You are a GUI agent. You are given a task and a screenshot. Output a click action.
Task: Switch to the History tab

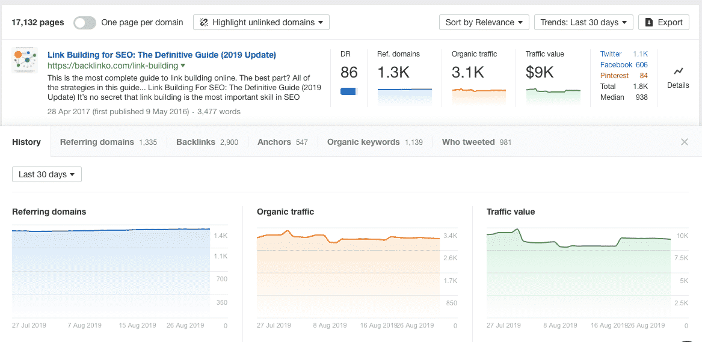click(x=26, y=142)
